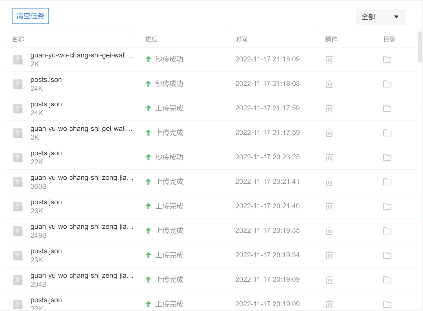Click the 清空任务 clear tasks button

pyautogui.click(x=30, y=16)
